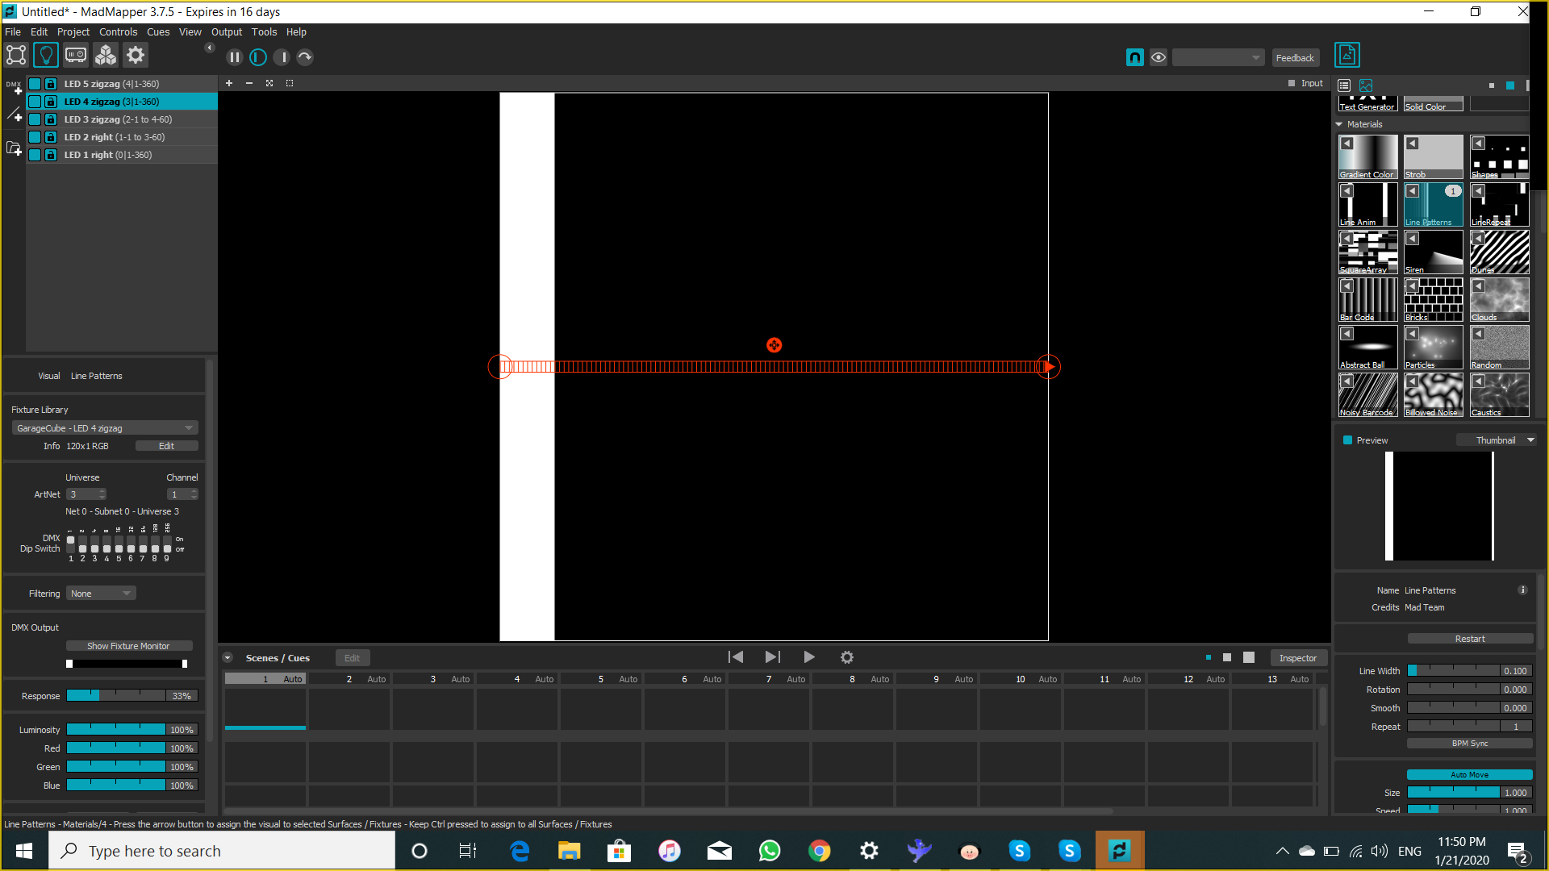Click the blue NDI/Spout n icon

click(1134, 57)
